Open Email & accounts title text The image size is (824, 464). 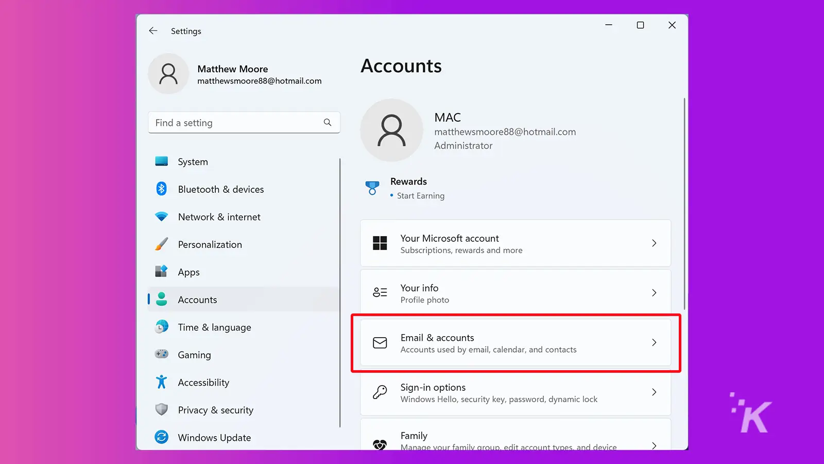(437, 338)
